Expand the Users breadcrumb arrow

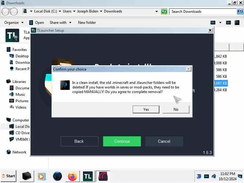pos(74,11)
